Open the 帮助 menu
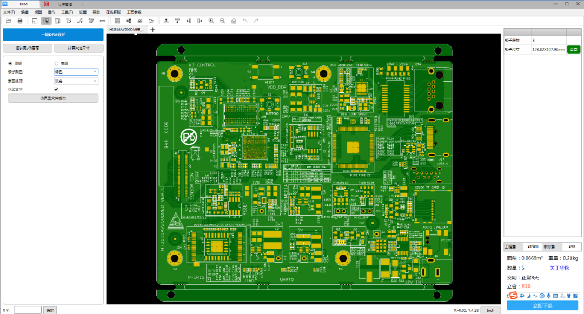Screen dimensions: 584x314 click(x=96, y=12)
